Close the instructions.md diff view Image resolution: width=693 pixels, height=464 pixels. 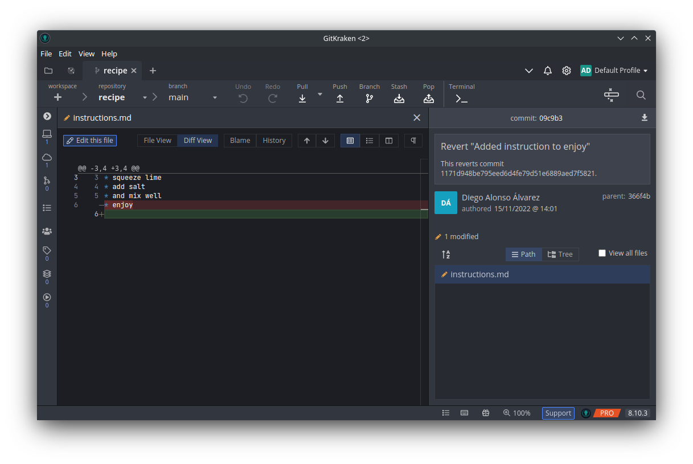[x=417, y=117]
